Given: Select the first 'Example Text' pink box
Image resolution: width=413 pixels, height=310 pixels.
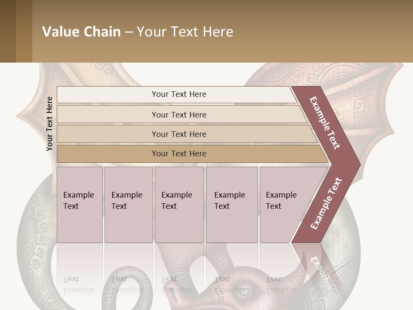Looking at the screenshot, I should click(x=80, y=205).
